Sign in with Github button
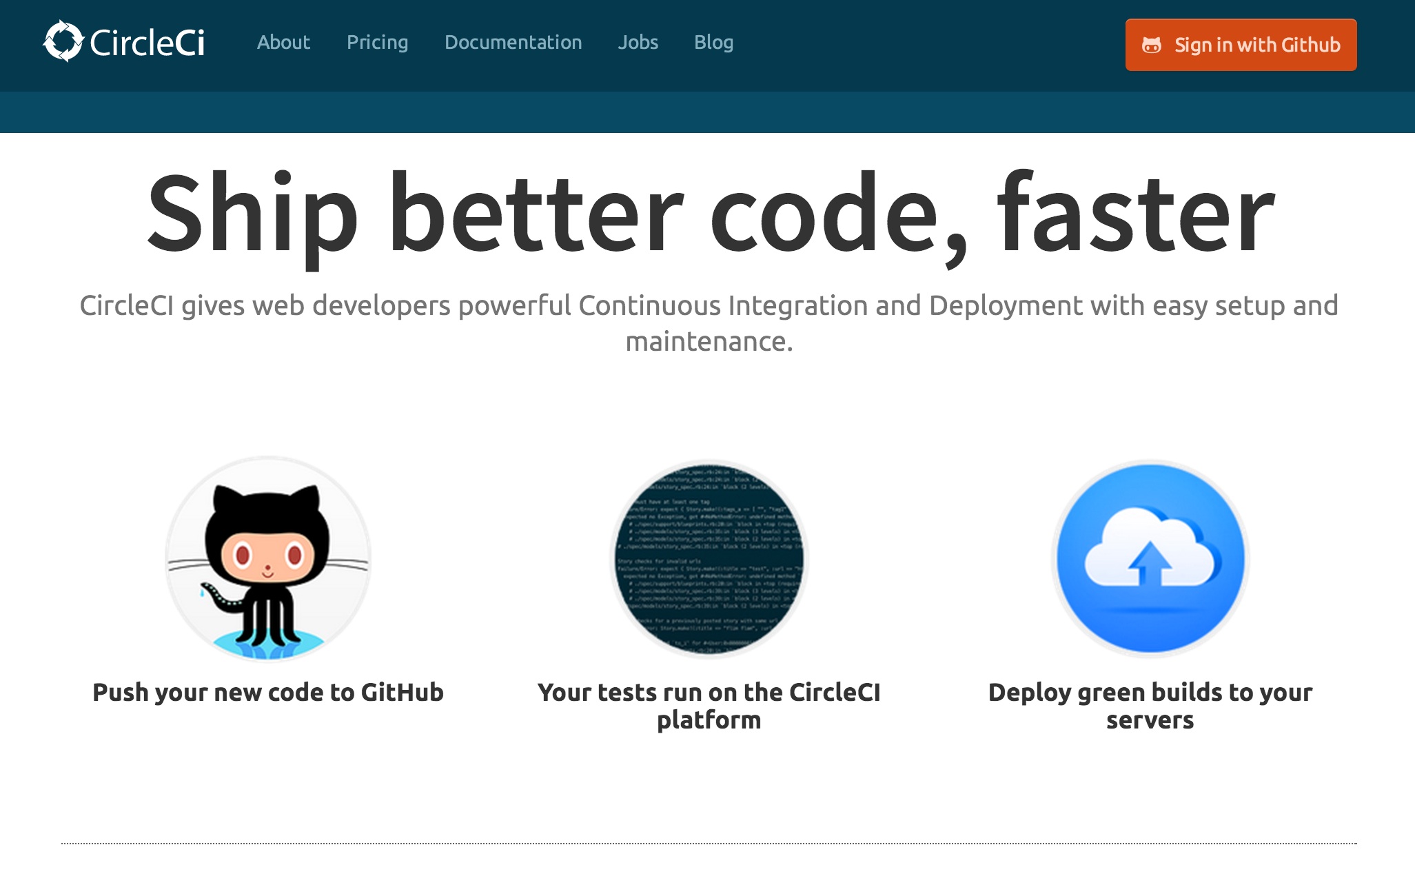1415x876 pixels. coord(1241,45)
